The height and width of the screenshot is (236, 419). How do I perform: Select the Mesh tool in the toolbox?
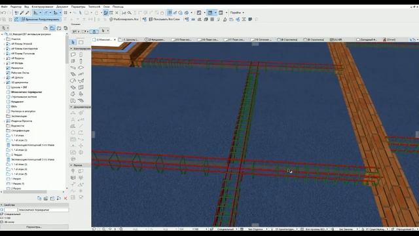point(81,100)
